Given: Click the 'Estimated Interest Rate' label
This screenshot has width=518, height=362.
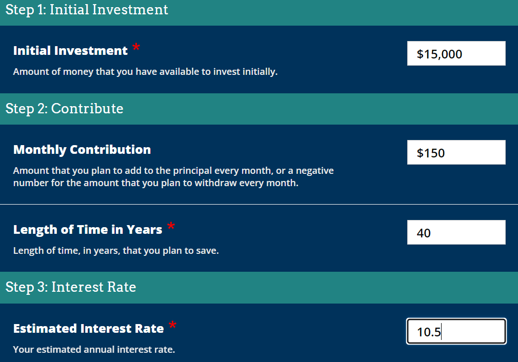Looking at the screenshot, I should pos(88,328).
